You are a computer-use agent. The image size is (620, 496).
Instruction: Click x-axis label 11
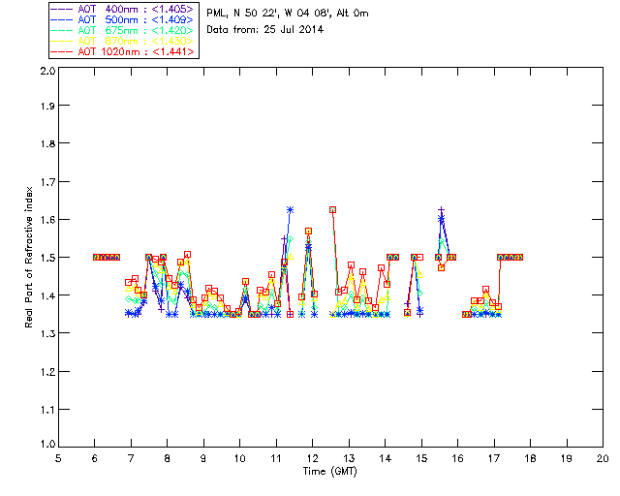[x=276, y=458]
